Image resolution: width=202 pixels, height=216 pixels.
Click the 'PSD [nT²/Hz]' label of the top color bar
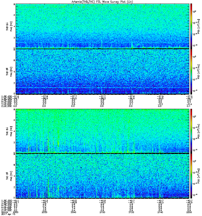(198, 26)
